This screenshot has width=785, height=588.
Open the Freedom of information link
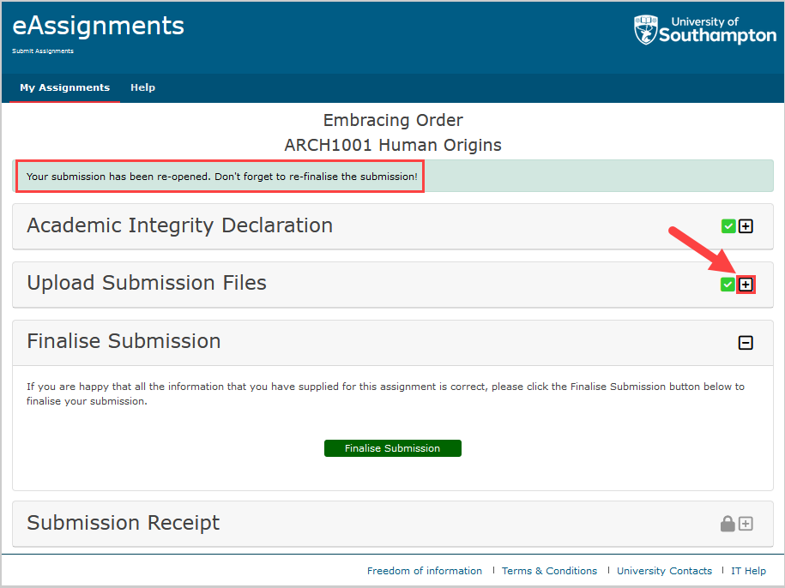(x=424, y=570)
